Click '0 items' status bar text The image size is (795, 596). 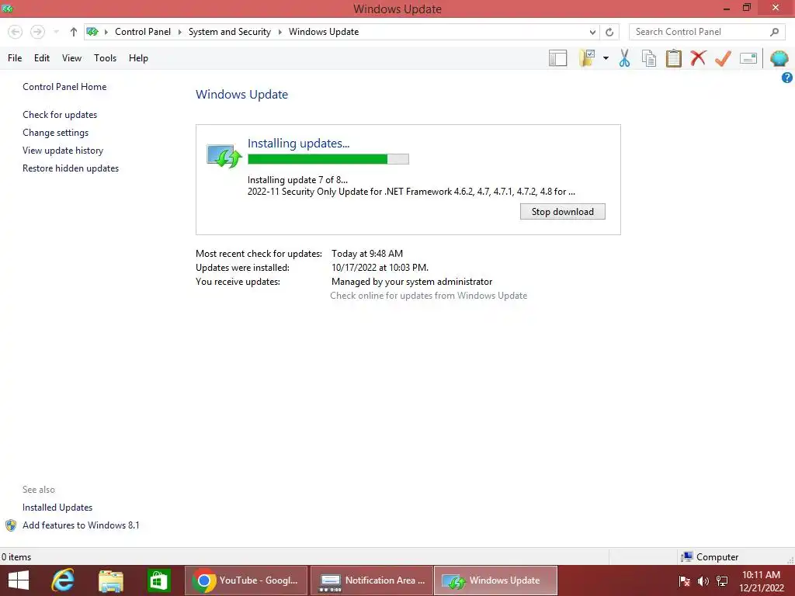pos(16,557)
